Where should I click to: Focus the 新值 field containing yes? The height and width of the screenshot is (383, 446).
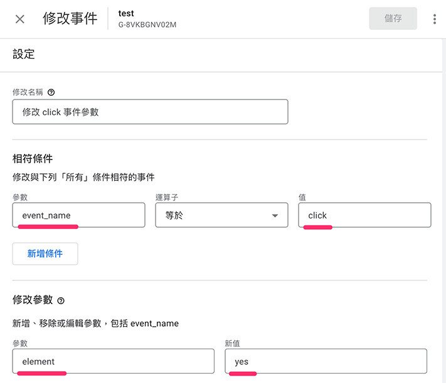[326, 361]
